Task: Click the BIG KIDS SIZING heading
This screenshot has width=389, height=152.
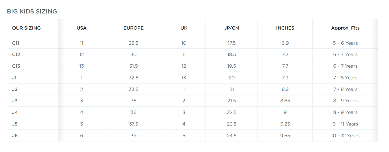Action: point(32,12)
